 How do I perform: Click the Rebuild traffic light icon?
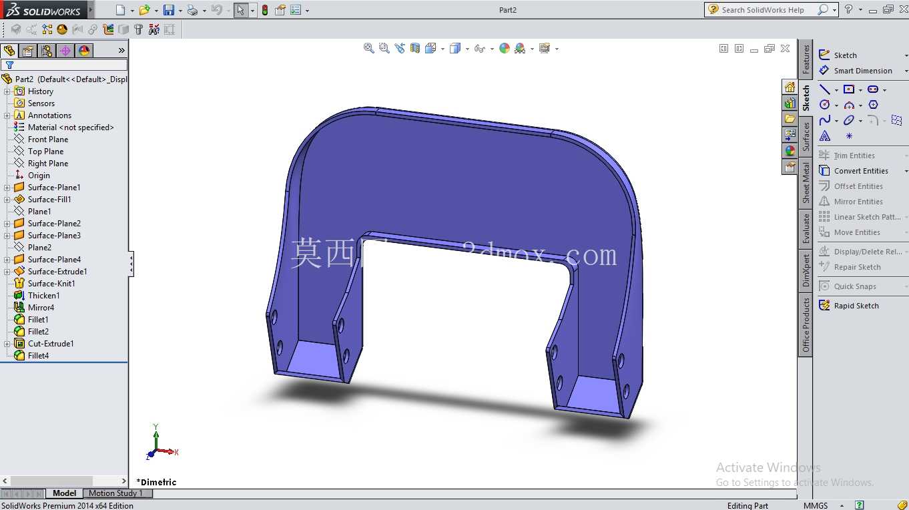click(x=265, y=10)
